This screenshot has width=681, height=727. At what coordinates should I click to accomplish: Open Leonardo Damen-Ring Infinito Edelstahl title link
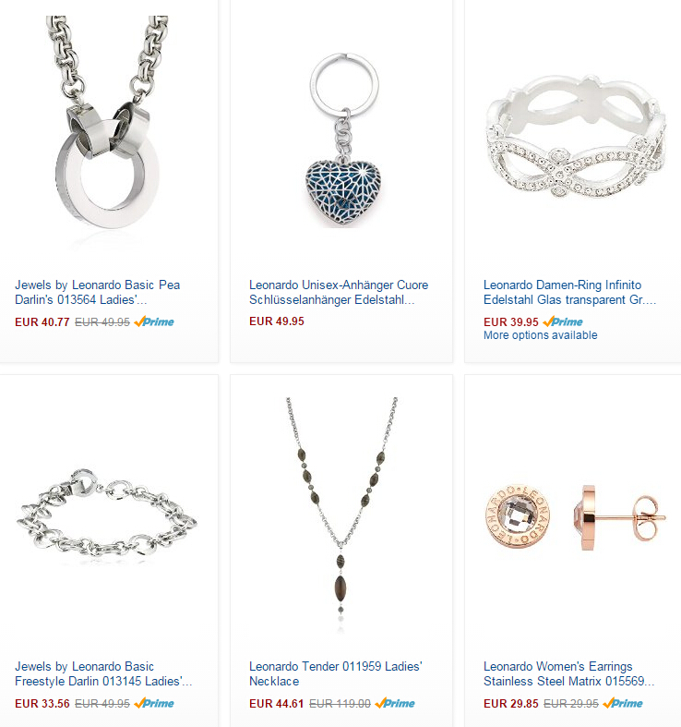click(570, 292)
